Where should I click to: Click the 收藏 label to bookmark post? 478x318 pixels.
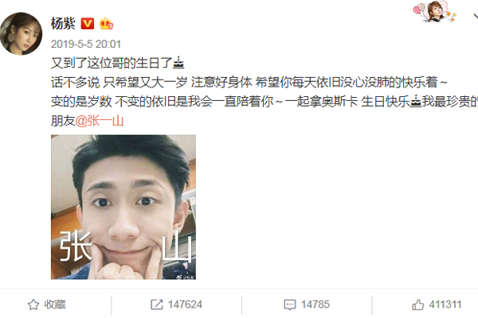(55, 304)
